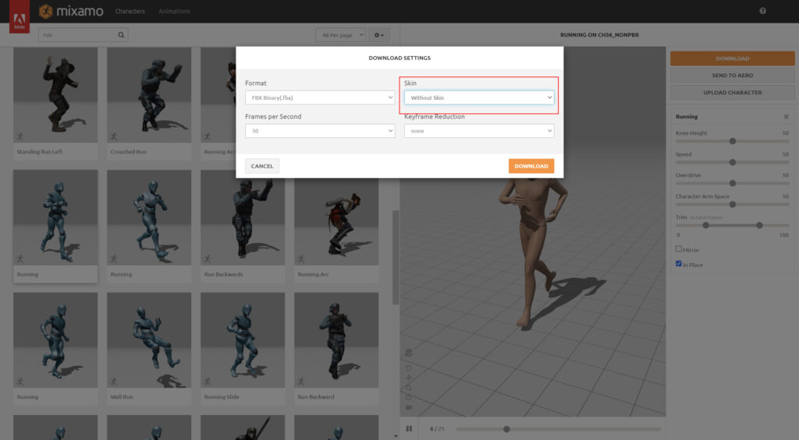
Task: Click the Cancel button in dialog
Action: pos(262,166)
